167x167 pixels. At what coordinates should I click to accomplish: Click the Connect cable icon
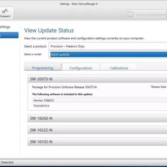coord(5,11)
